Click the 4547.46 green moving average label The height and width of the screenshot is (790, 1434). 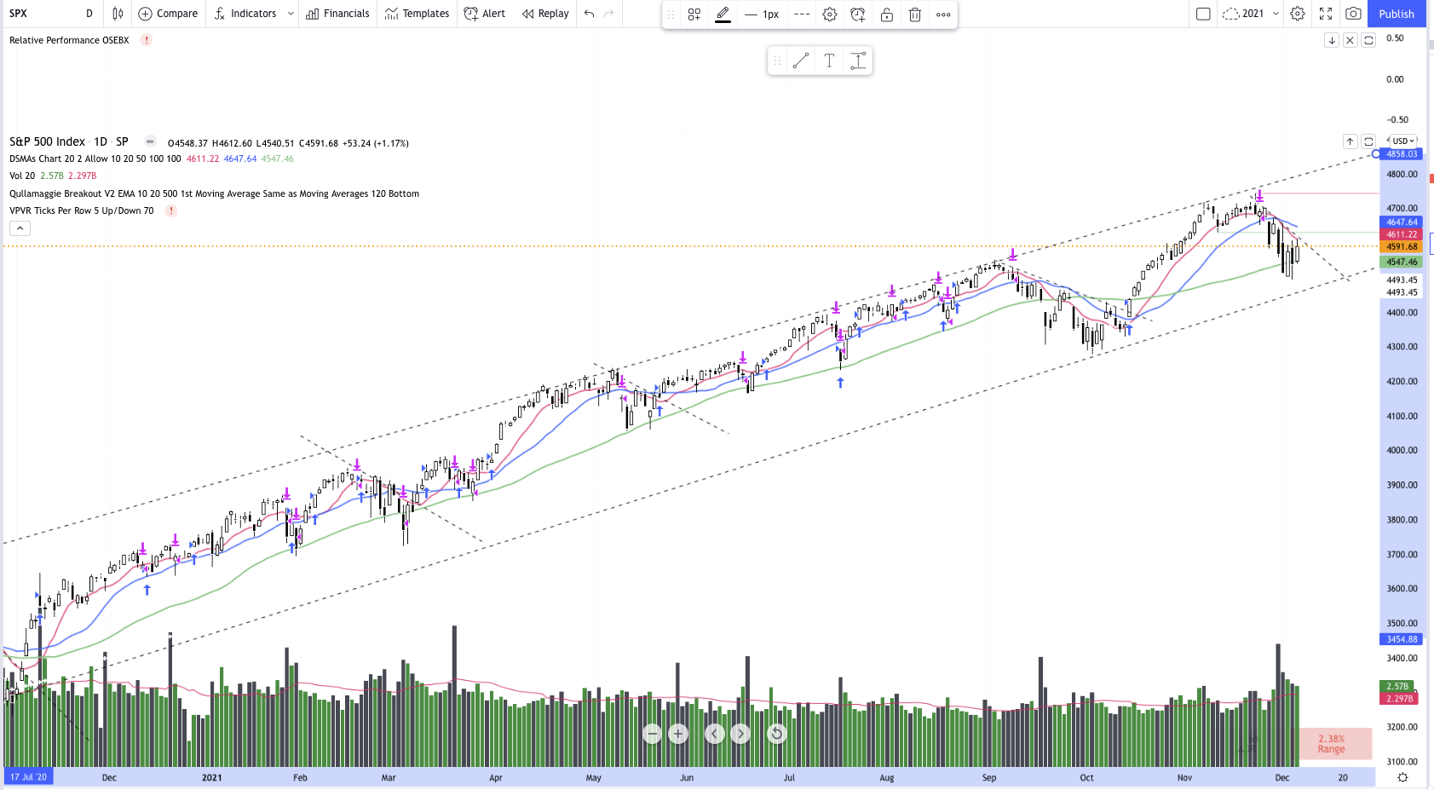click(x=1402, y=262)
